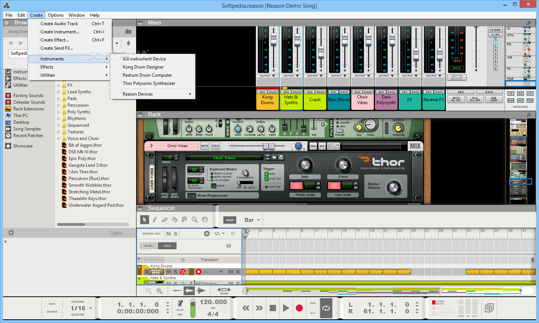539x323 pixels.
Task: Select the Pencil tool in Sequencer
Action: 155,220
